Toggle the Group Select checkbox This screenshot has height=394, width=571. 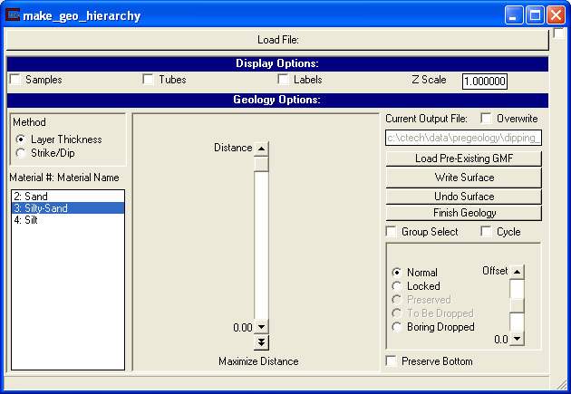coord(392,232)
